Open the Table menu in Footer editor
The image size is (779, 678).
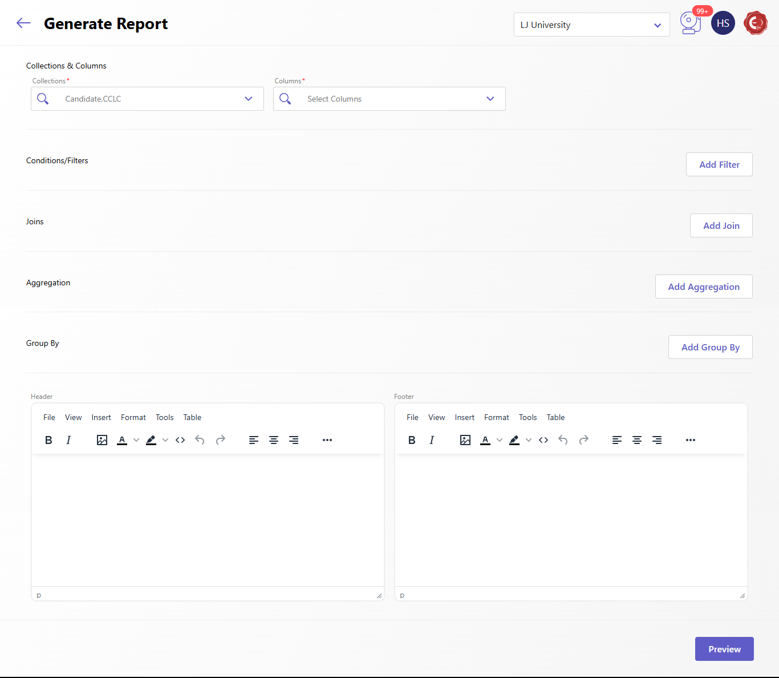tap(555, 418)
